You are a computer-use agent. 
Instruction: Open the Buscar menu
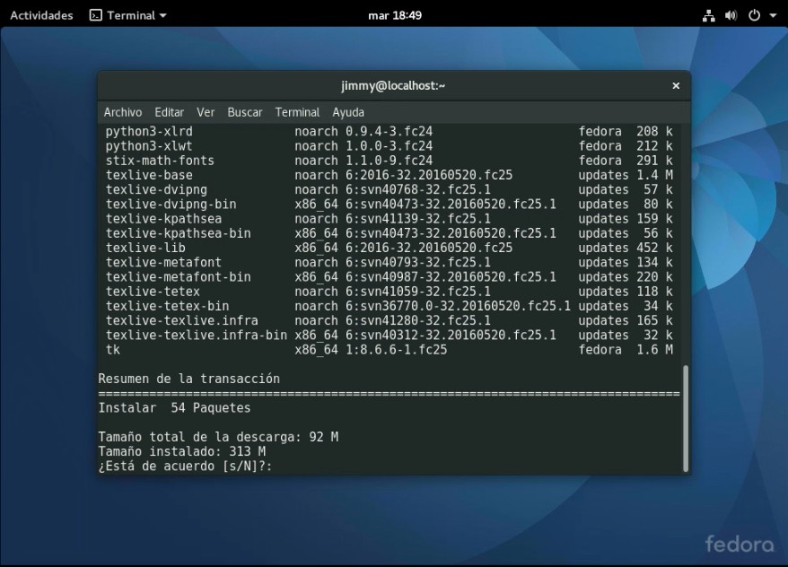tap(244, 112)
